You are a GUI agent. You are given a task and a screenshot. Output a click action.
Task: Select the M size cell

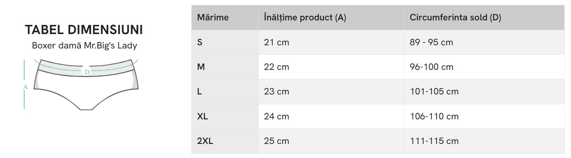(201, 67)
